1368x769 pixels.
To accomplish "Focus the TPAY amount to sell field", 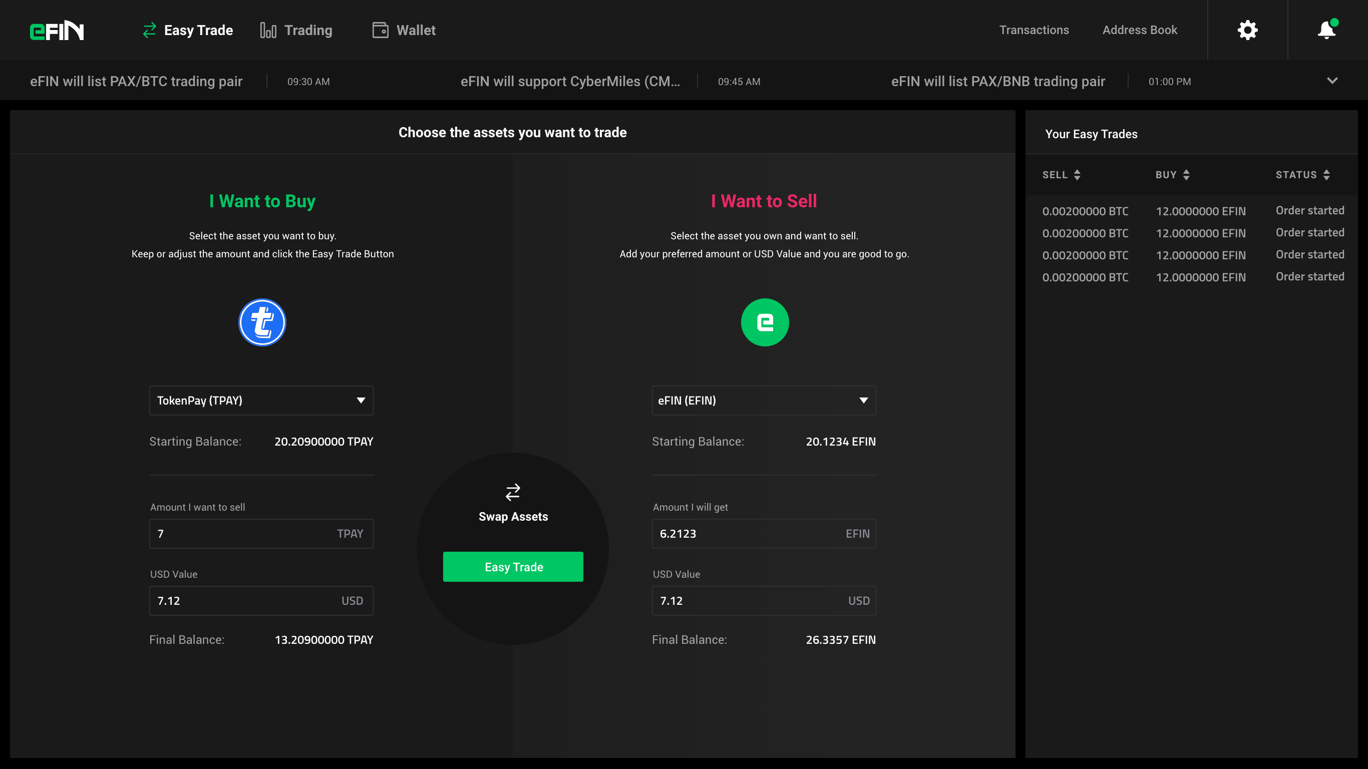I will (261, 534).
